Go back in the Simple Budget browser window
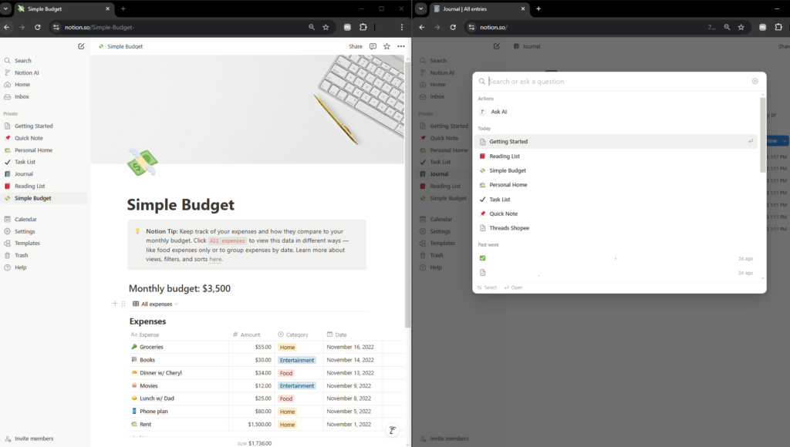 pos(6,27)
